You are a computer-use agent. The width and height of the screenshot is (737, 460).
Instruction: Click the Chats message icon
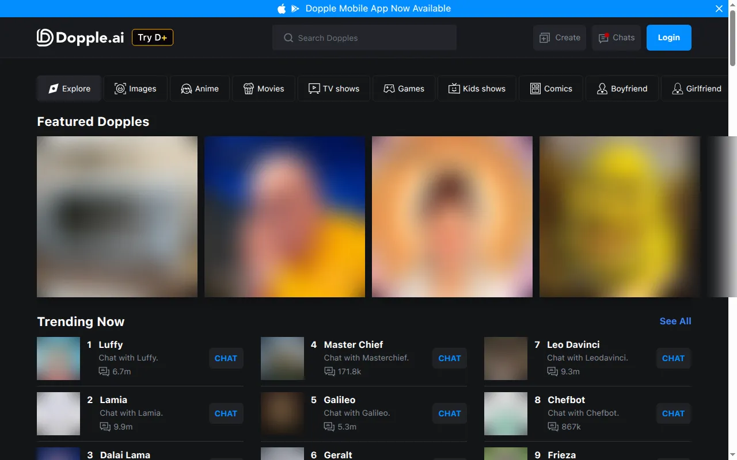(x=603, y=38)
